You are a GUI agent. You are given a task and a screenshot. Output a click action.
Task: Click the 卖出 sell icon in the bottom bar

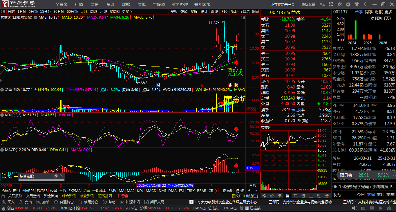(21, 202)
